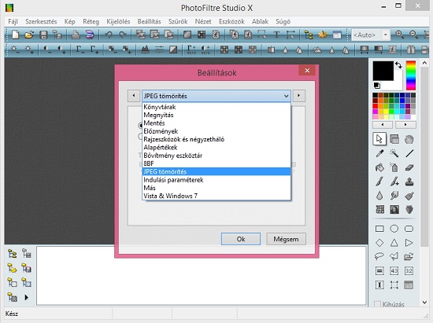Select Megnyitás in the list

pyautogui.click(x=216, y=115)
